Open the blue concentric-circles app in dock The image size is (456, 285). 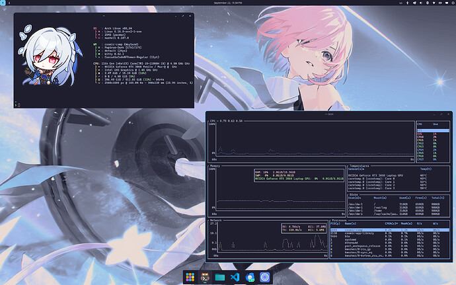[x=264, y=277]
